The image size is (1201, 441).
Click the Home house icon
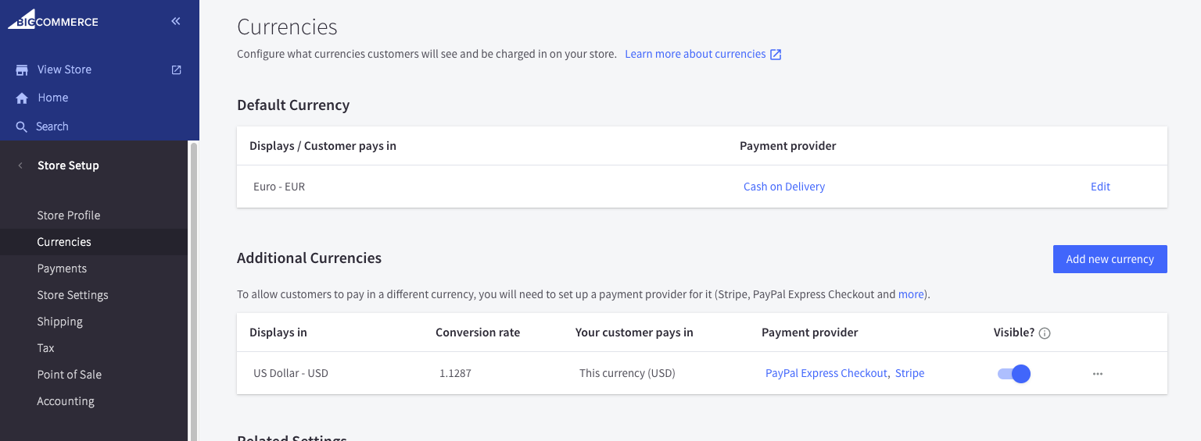[x=22, y=98]
